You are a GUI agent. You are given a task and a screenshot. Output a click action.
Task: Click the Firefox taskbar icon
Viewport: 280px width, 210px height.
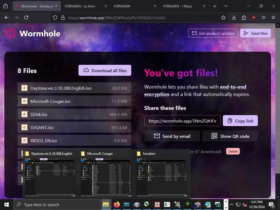[116, 205]
